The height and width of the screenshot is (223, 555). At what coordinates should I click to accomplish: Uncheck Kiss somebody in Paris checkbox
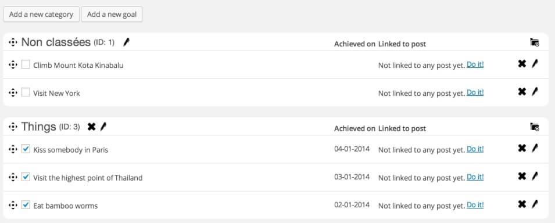pos(26,149)
